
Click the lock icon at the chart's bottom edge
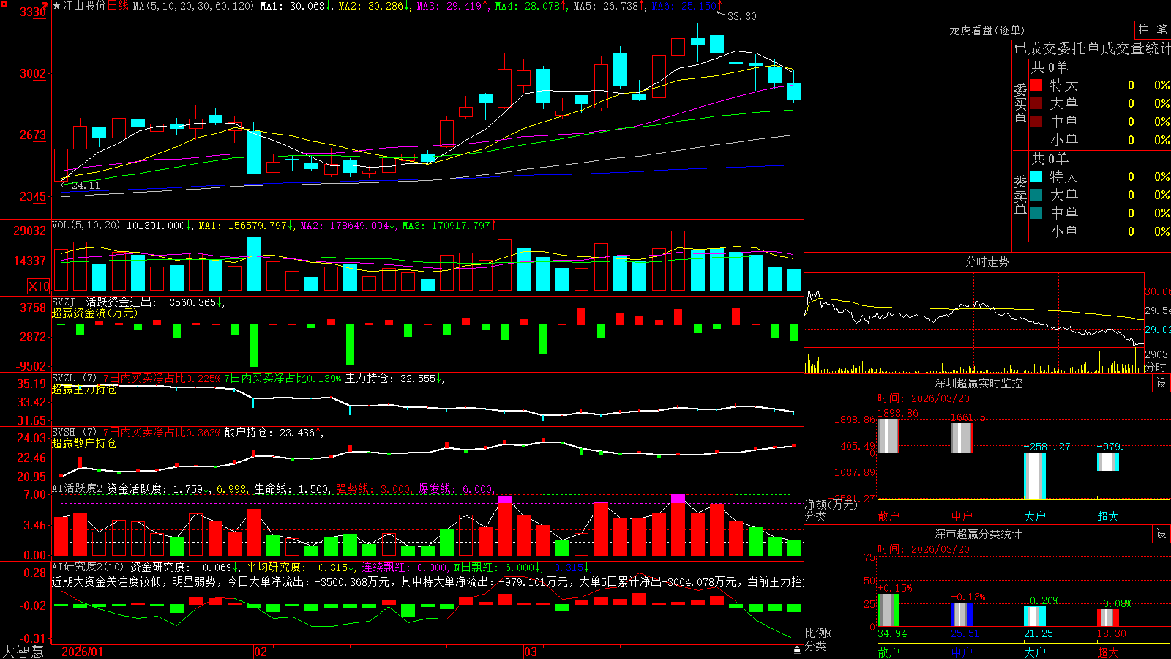click(798, 649)
